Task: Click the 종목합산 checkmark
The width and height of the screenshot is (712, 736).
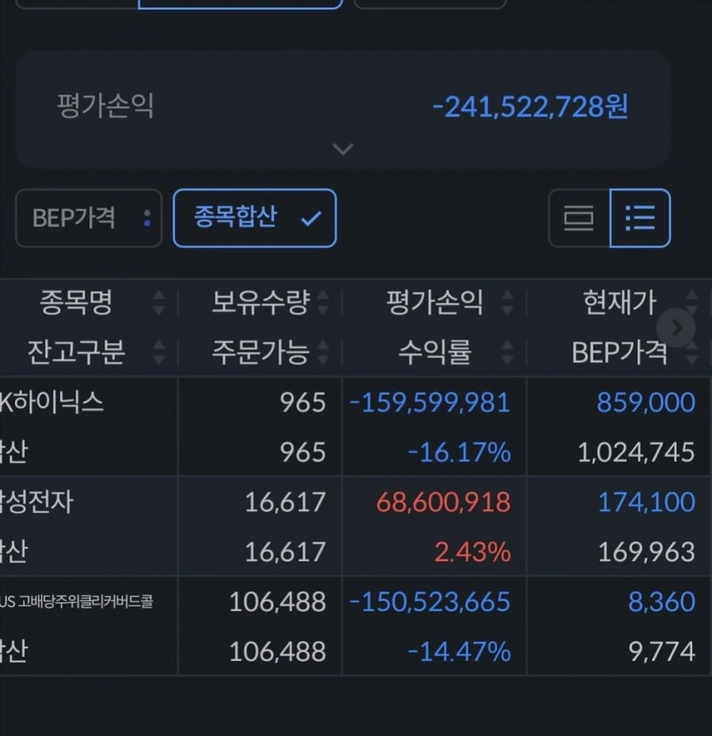Action: (x=311, y=218)
